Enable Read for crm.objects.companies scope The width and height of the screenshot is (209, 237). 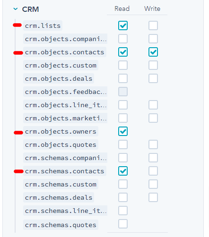[x=123, y=39]
